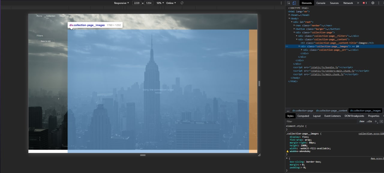Open the /static/js/bundle.js script link
Screen dimensions: 384x173
coord(324,68)
